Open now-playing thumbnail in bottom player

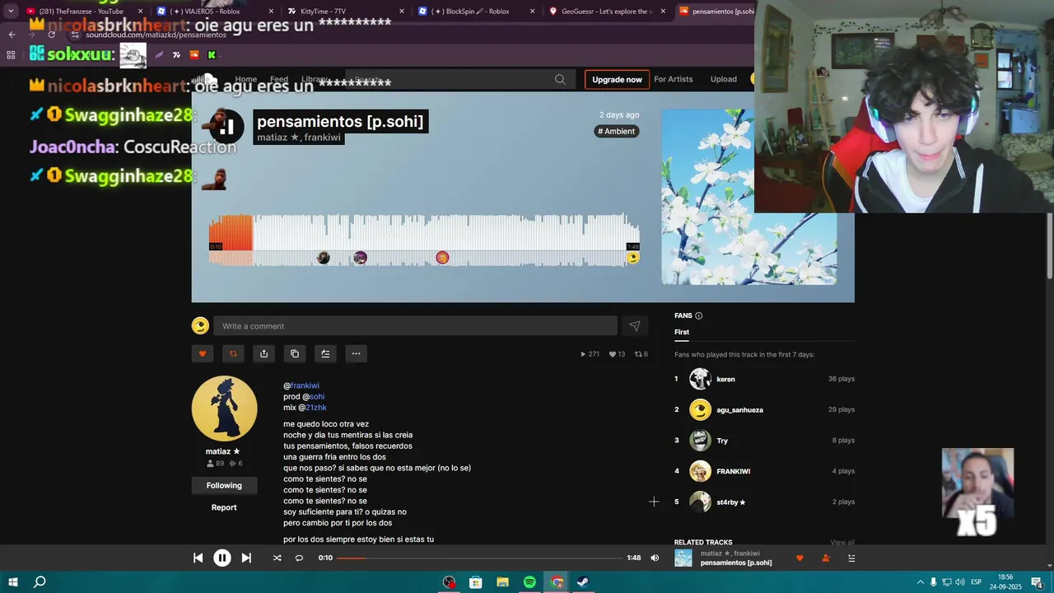click(x=683, y=558)
